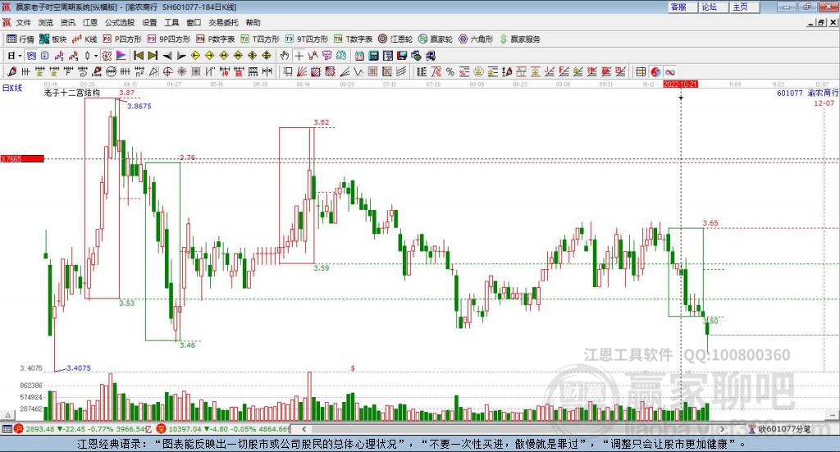This screenshot has width=840, height=452.
Task: Click the 2022-10-21 date marker on timeline
Action: [680, 84]
